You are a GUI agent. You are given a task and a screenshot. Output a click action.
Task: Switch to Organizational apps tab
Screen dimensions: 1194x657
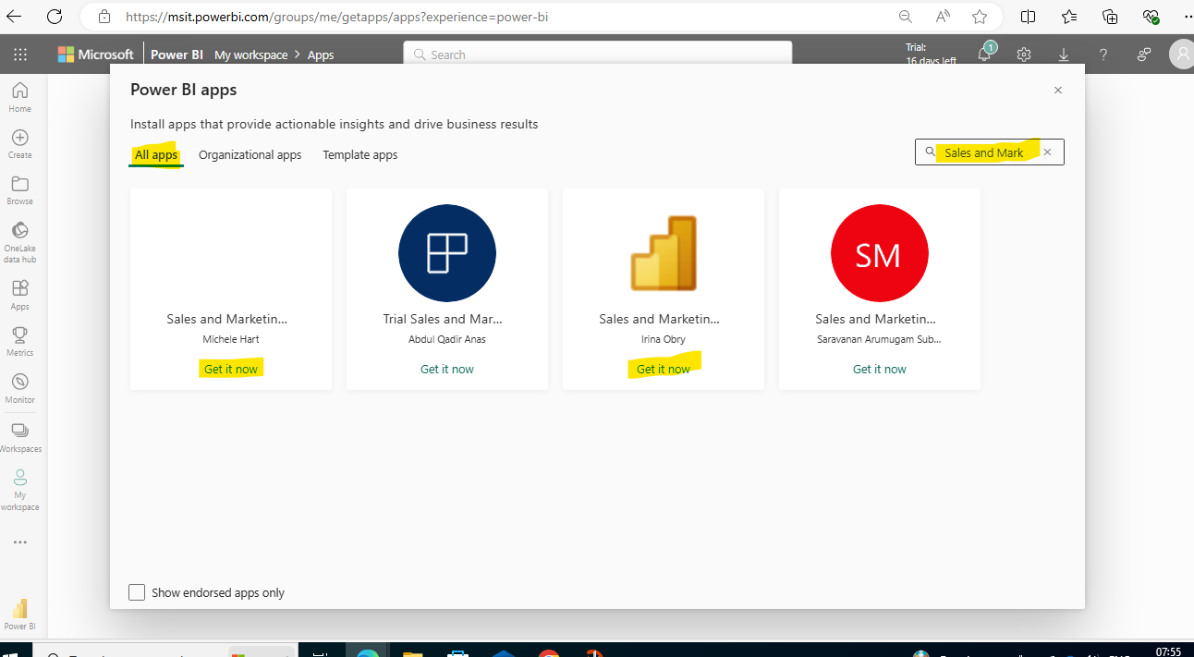click(x=250, y=154)
